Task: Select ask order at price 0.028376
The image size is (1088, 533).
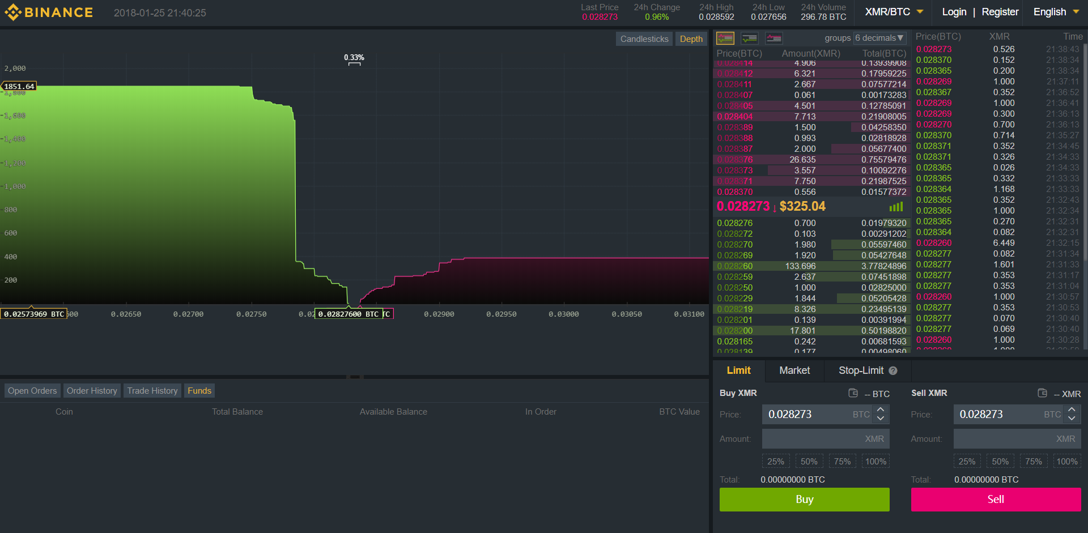Action: (811, 160)
